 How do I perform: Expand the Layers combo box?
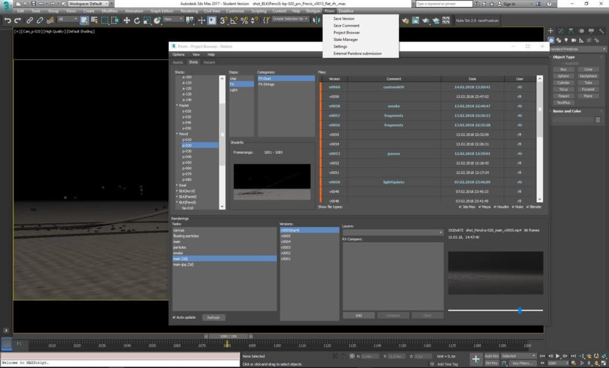(393, 232)
